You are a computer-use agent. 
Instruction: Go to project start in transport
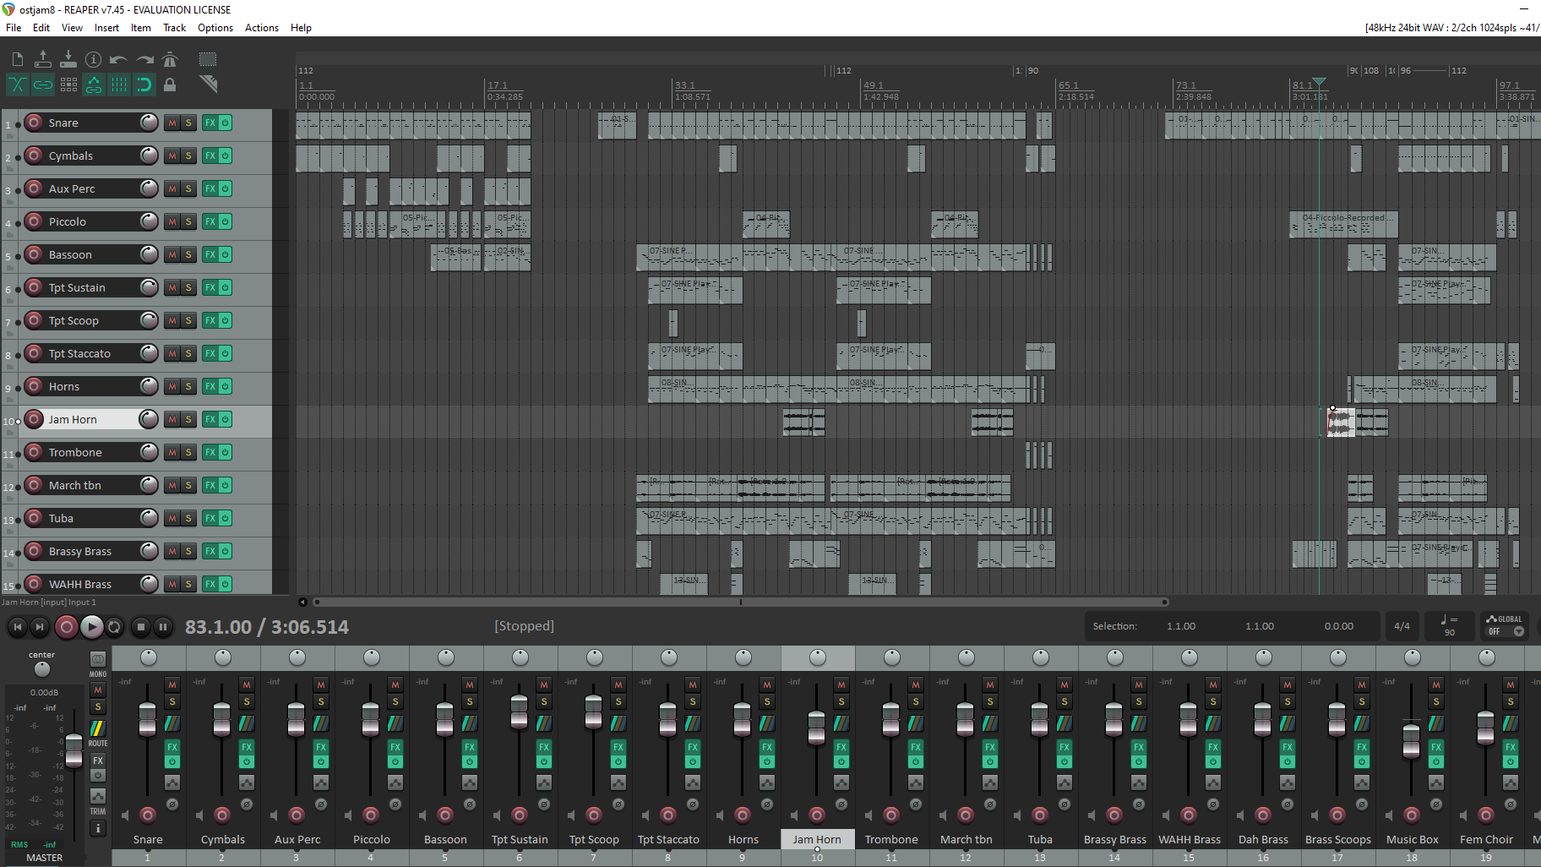(x=17, y=627)
